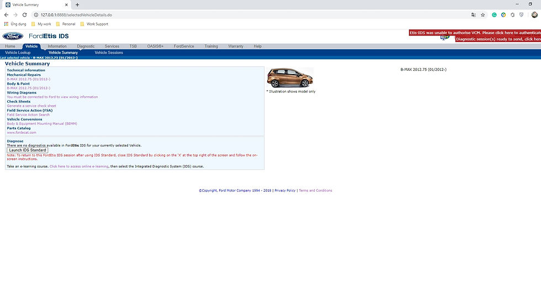The width and height of the screenshot is (541, 298).
Task: Open the Help menu
Action: 257,46
